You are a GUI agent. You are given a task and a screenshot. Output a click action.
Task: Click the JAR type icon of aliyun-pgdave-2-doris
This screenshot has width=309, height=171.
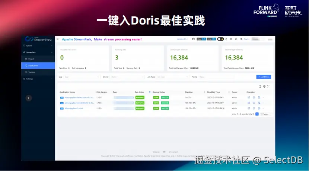(x=62, y=109)
